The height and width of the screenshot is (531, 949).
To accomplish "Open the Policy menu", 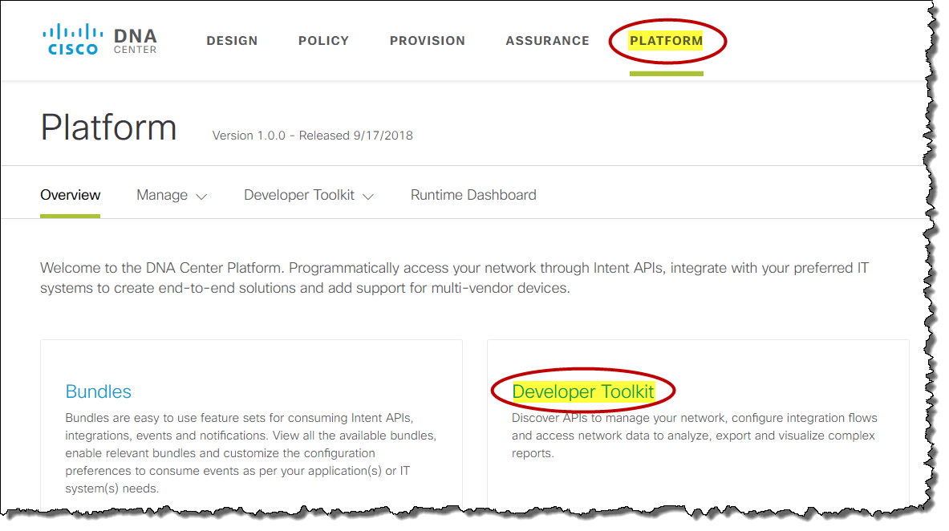I will pos(323,41).
